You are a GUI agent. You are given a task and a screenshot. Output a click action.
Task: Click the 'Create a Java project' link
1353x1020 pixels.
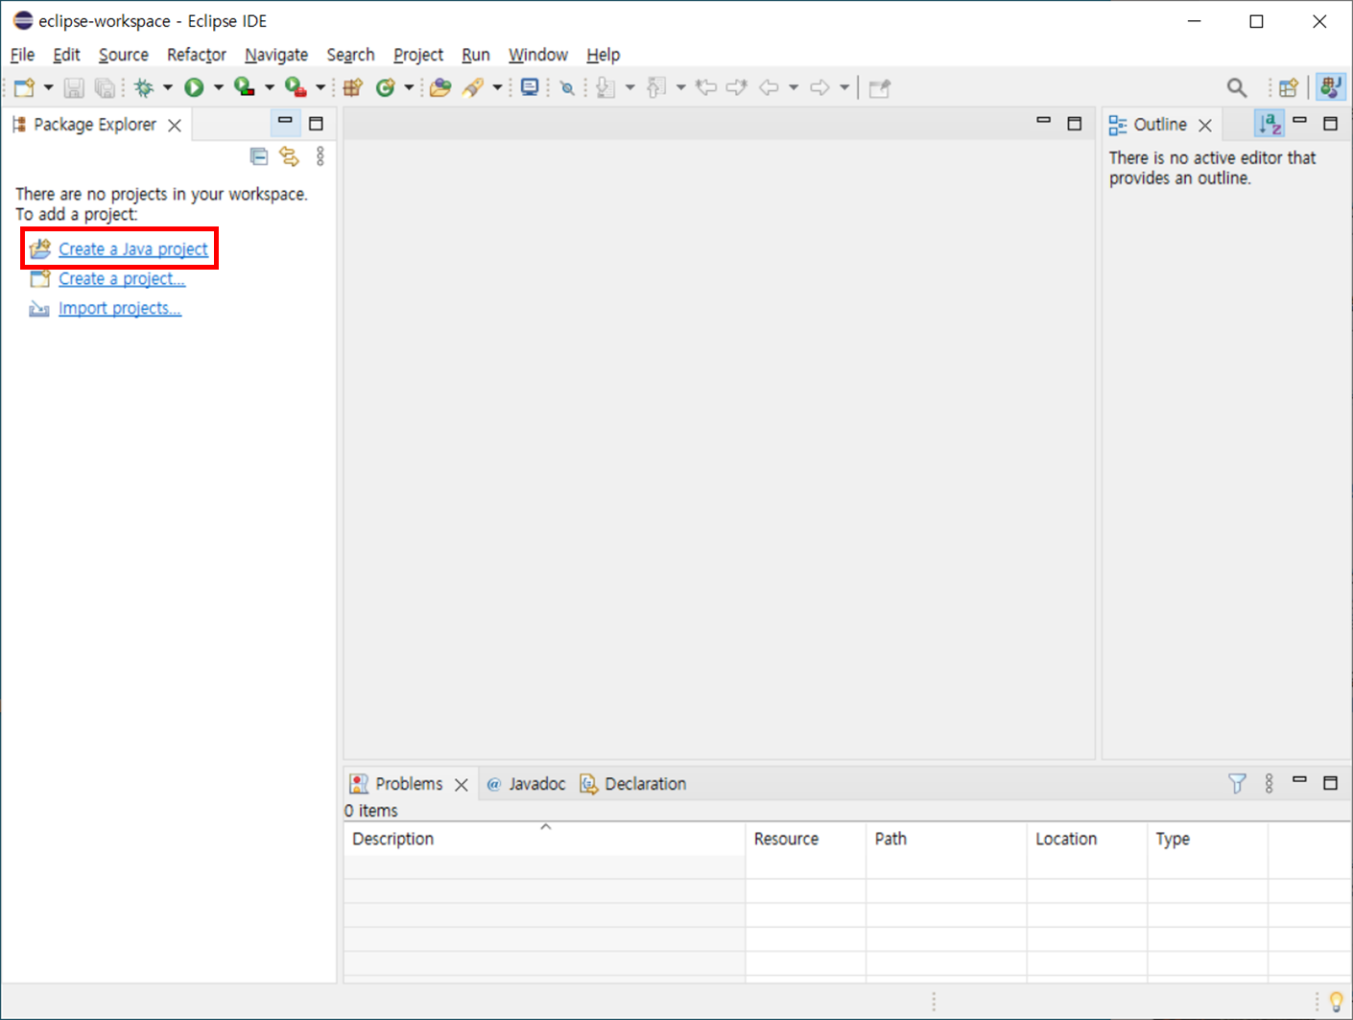(133, 249)
